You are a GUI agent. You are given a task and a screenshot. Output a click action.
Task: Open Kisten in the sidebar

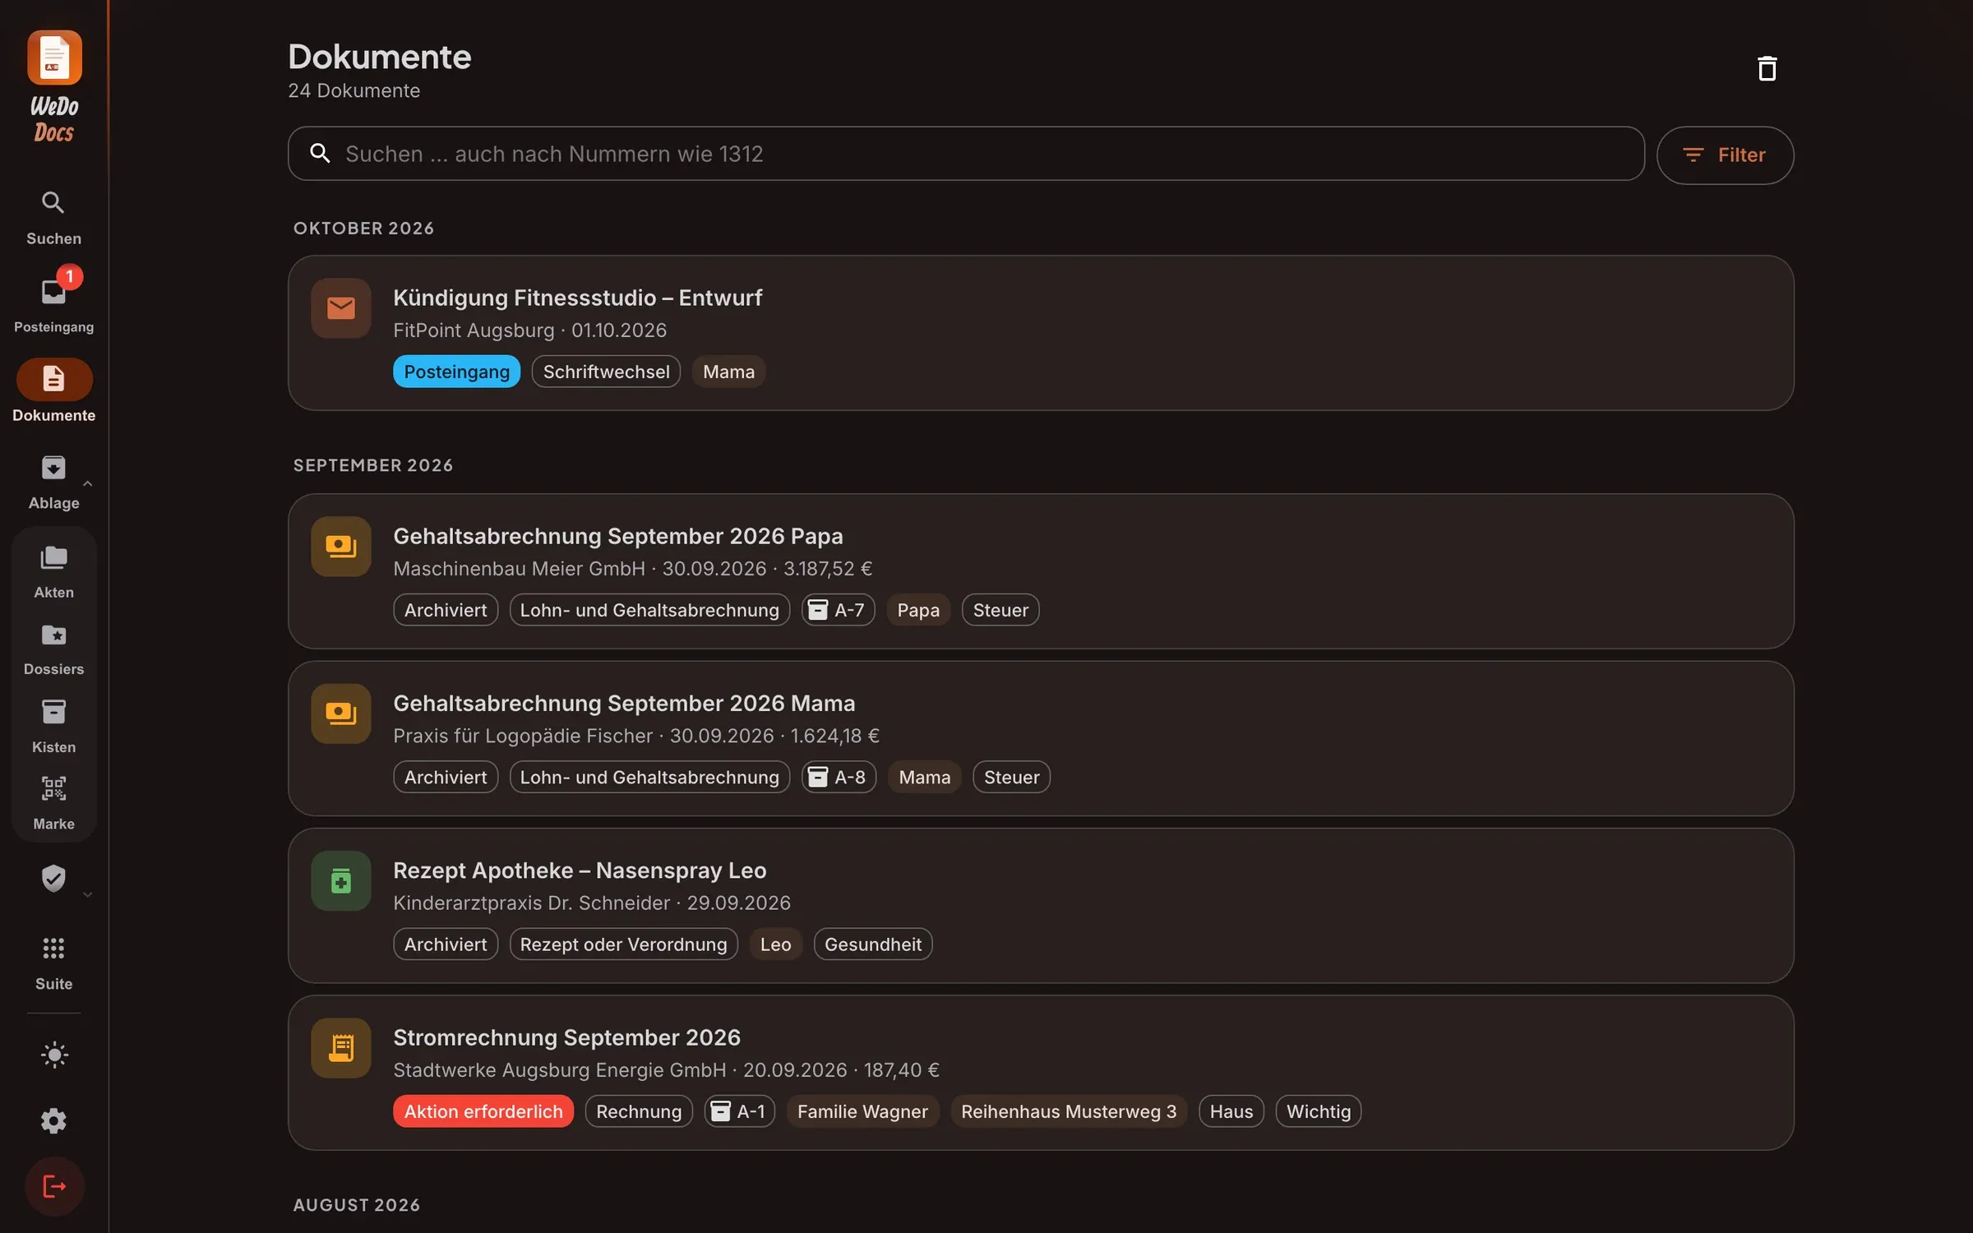[53, 727]
